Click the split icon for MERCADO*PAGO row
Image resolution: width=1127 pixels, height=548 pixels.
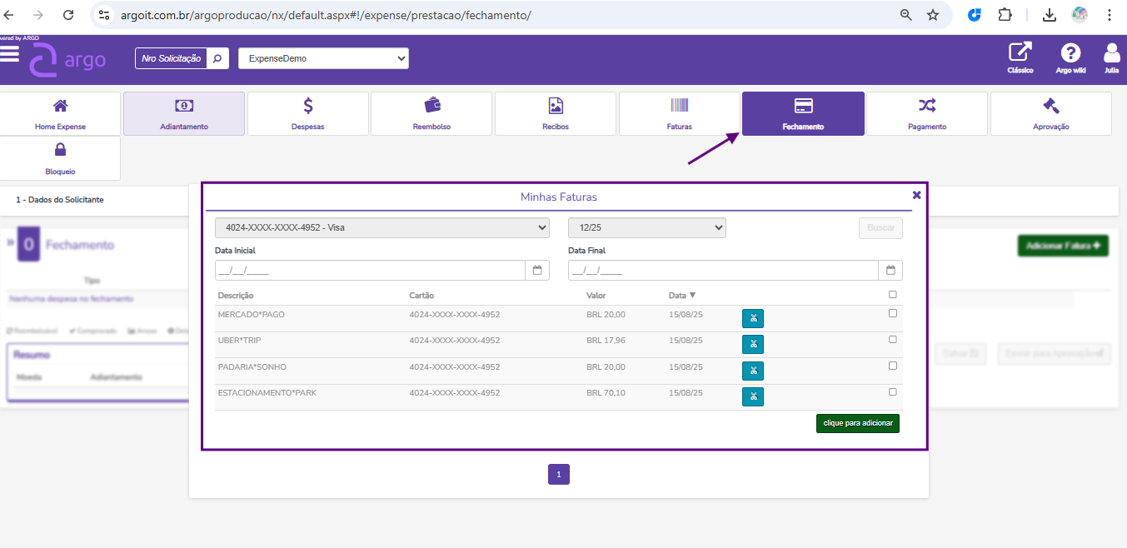point(752,318)
